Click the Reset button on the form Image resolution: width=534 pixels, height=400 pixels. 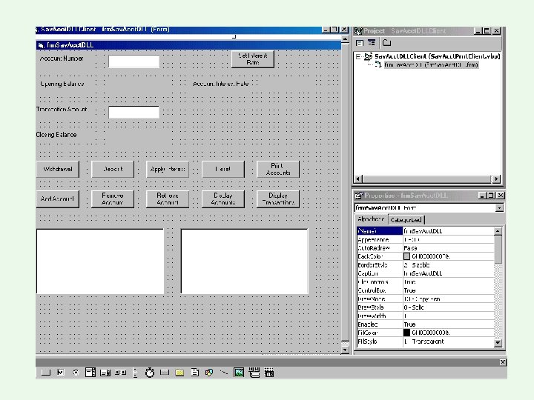pyautogui.click(x=223, y=169)
